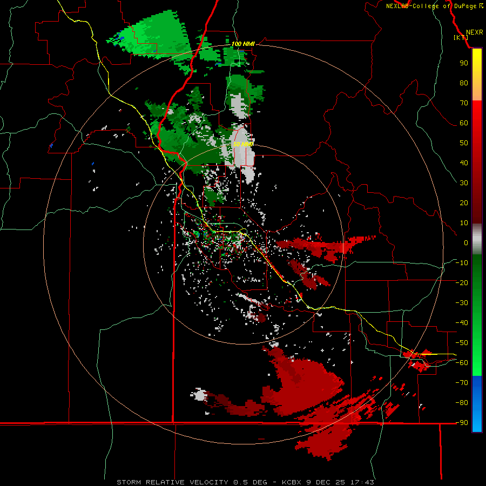Click the 80 value on velocity scale

click(464, 83)
